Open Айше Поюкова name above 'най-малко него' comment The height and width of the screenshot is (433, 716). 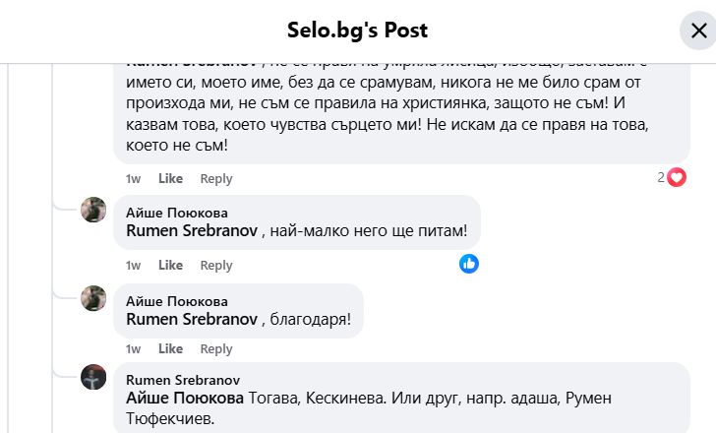(x=177, y=213)
